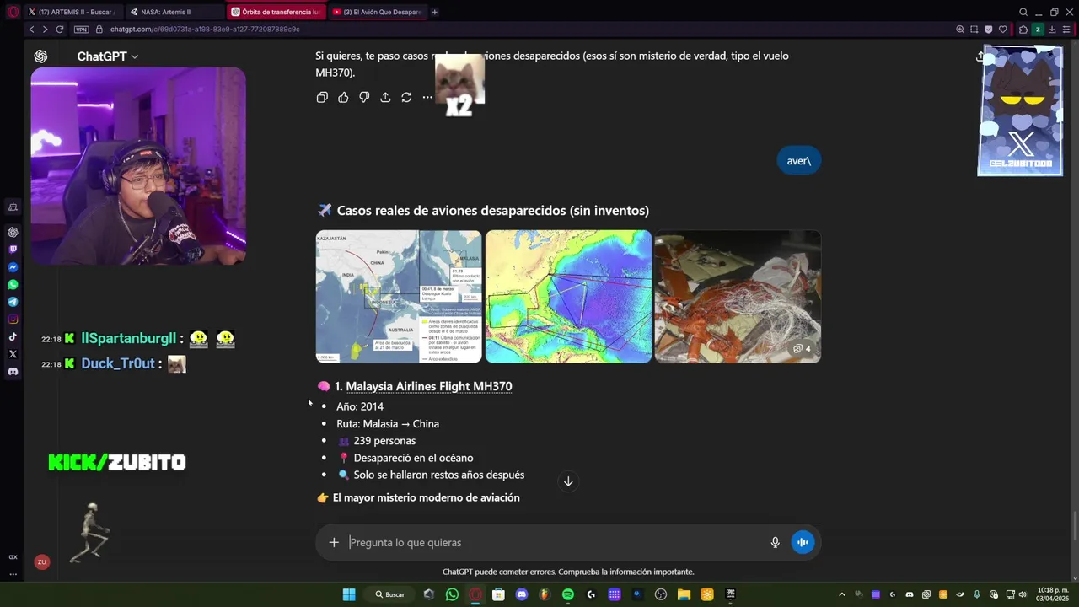The height and width of the screenshot is (607, 1079).
Task: Go back to the previous page
Action: 31,29
